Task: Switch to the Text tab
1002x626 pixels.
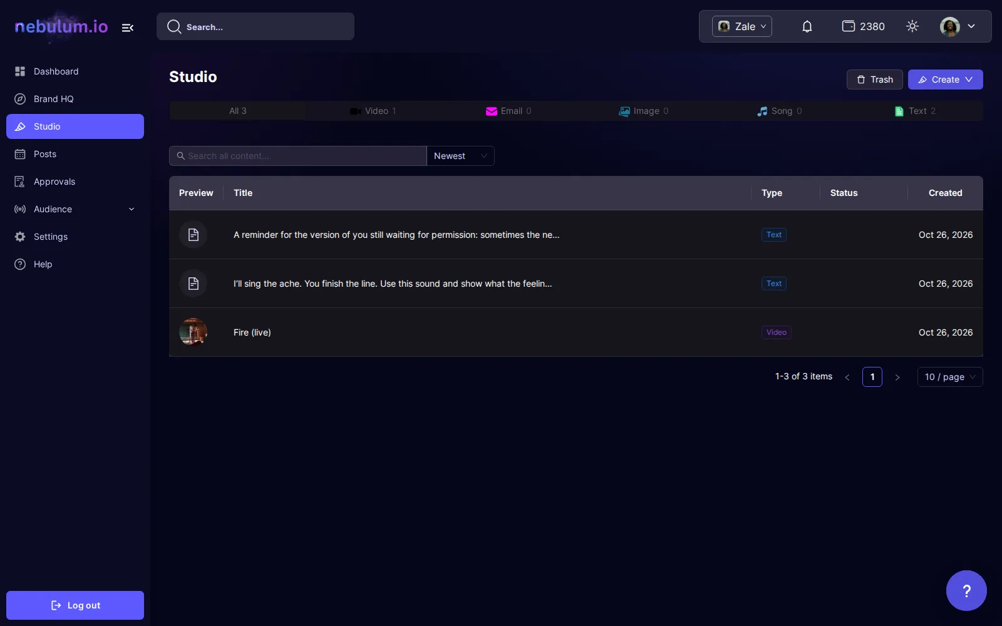Action: (915, 111)
